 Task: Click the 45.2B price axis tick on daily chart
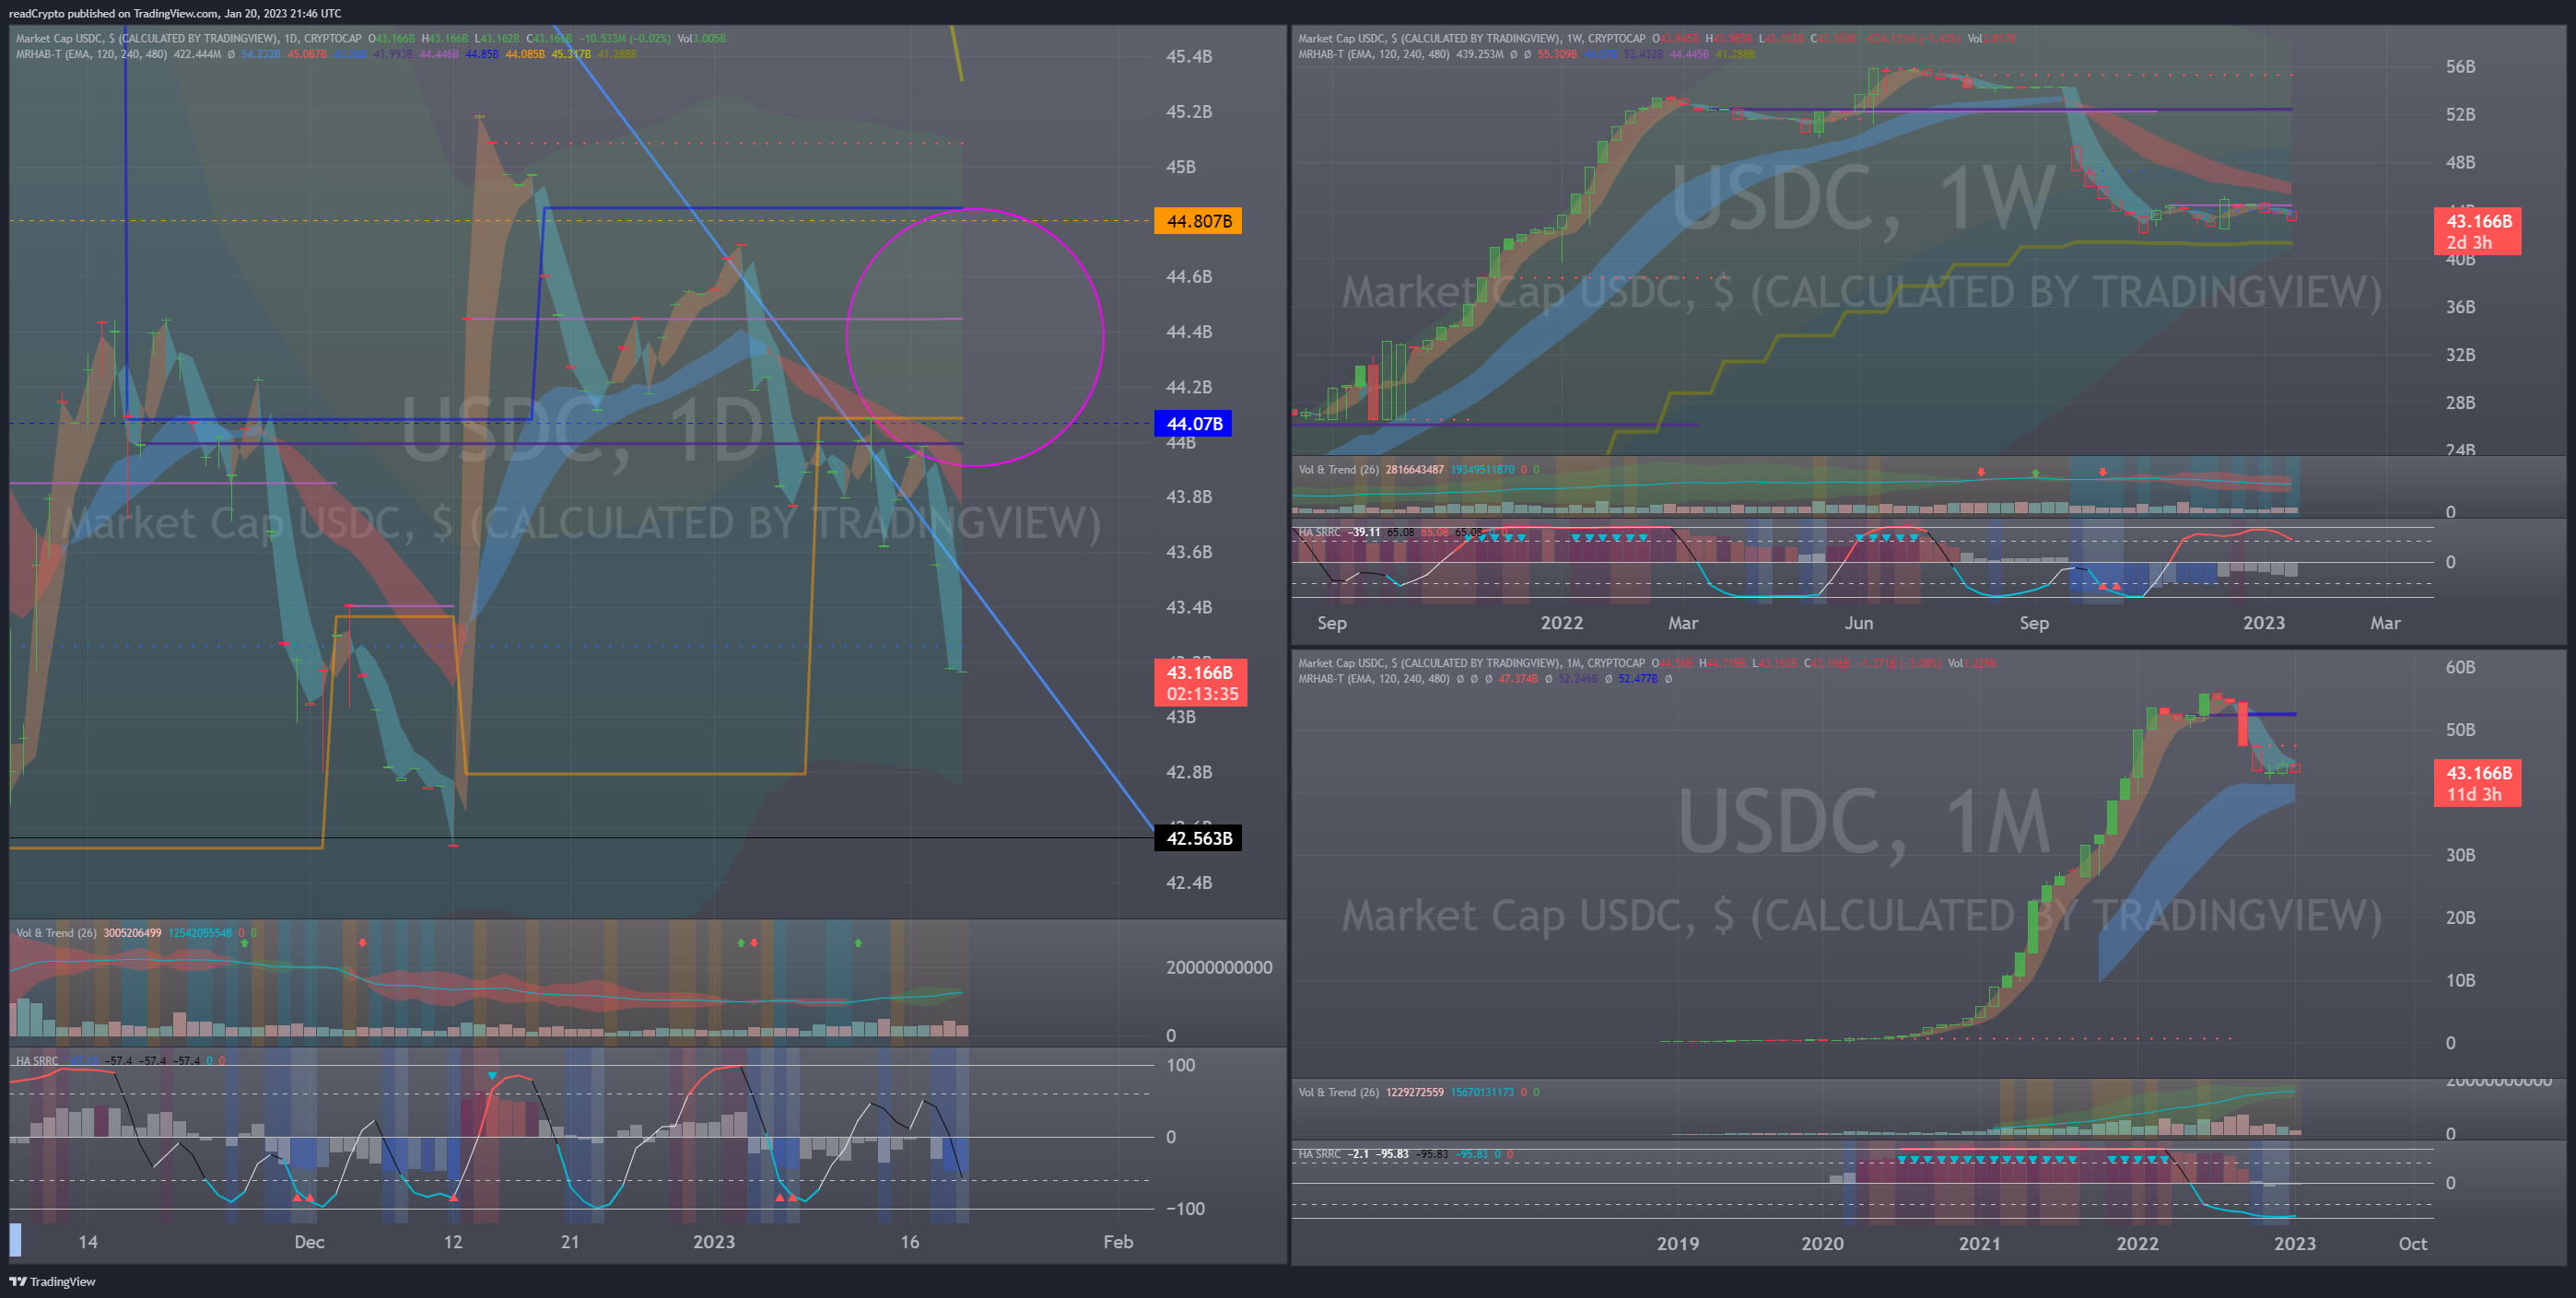[1189, 112]
